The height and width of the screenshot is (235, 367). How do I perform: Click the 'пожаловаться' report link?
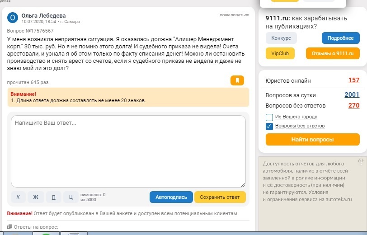[x=234, y=15]
